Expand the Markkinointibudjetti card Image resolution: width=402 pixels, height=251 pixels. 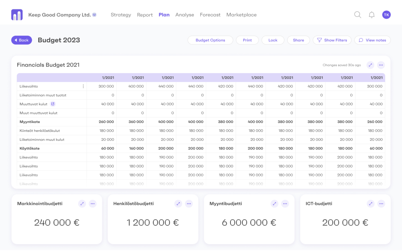82,204
